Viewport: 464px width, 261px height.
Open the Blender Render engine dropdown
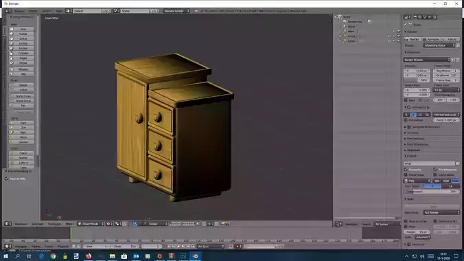pos(176,11)
